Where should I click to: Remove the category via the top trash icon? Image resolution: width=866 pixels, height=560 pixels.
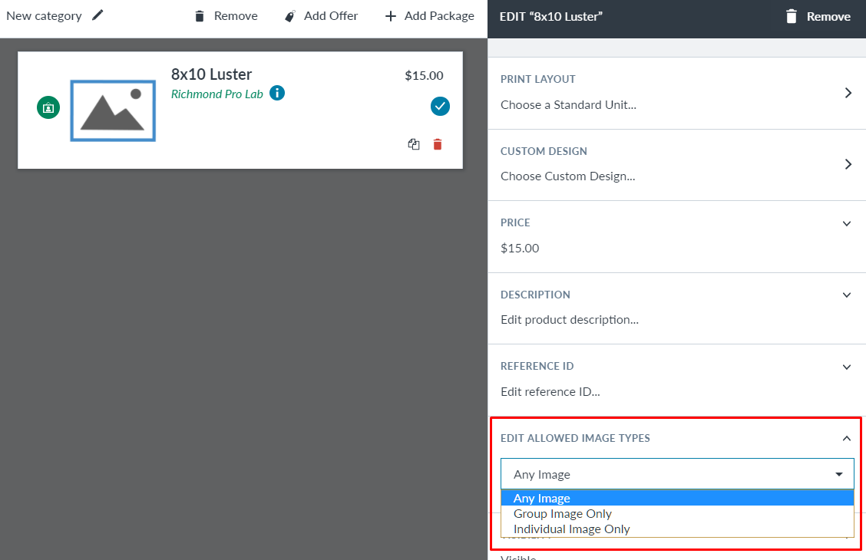(225, 15)
